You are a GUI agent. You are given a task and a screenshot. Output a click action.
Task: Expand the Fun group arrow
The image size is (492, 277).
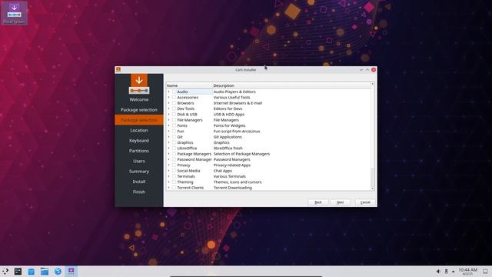pyautogui.click(x=168, y=132)
